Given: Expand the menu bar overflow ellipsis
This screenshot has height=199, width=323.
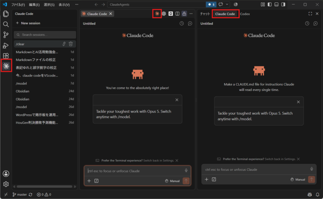Looking at the screenshot, I should (77, 4).
